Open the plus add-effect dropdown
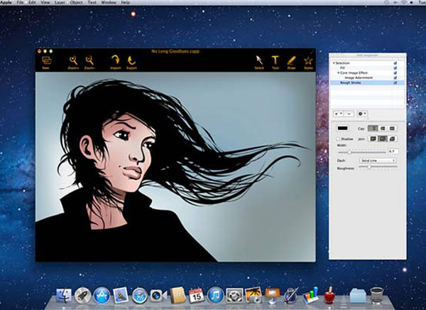The height and width of the screenshot is (310, 426). point(339,114)
